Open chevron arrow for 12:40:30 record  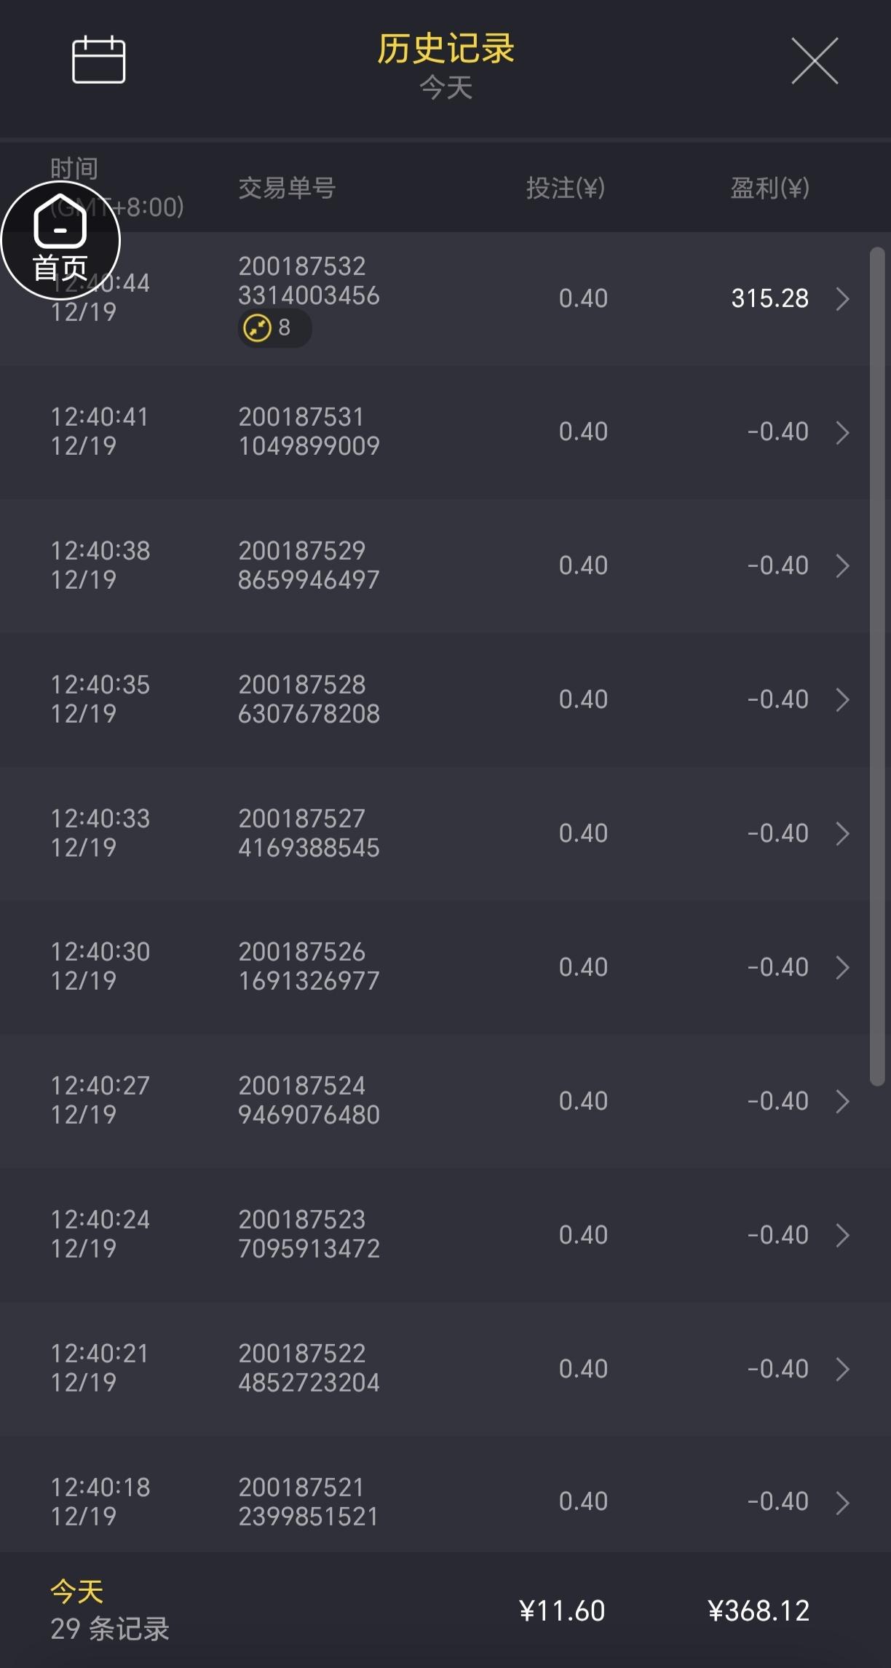tap(842, 967)
